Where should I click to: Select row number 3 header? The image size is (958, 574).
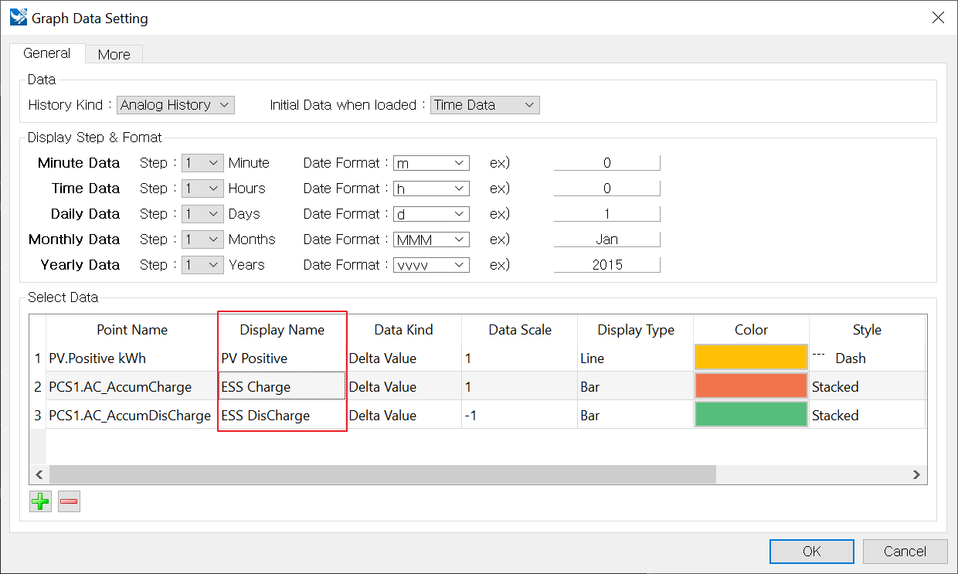click(x=38, y=415)
